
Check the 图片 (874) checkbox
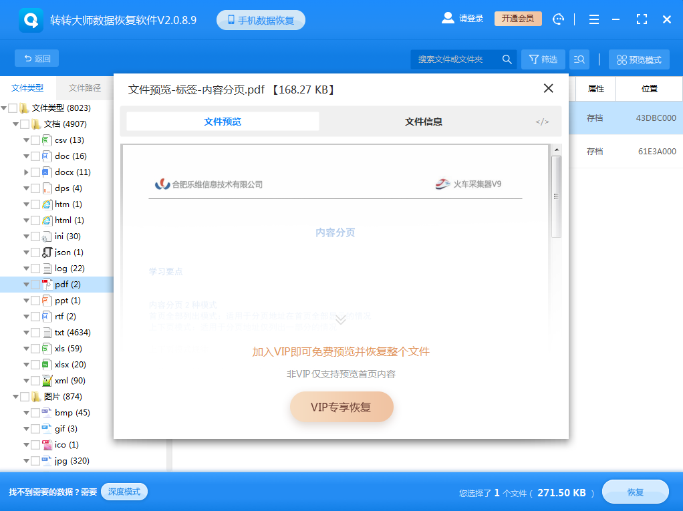click(x=25, y=397)
